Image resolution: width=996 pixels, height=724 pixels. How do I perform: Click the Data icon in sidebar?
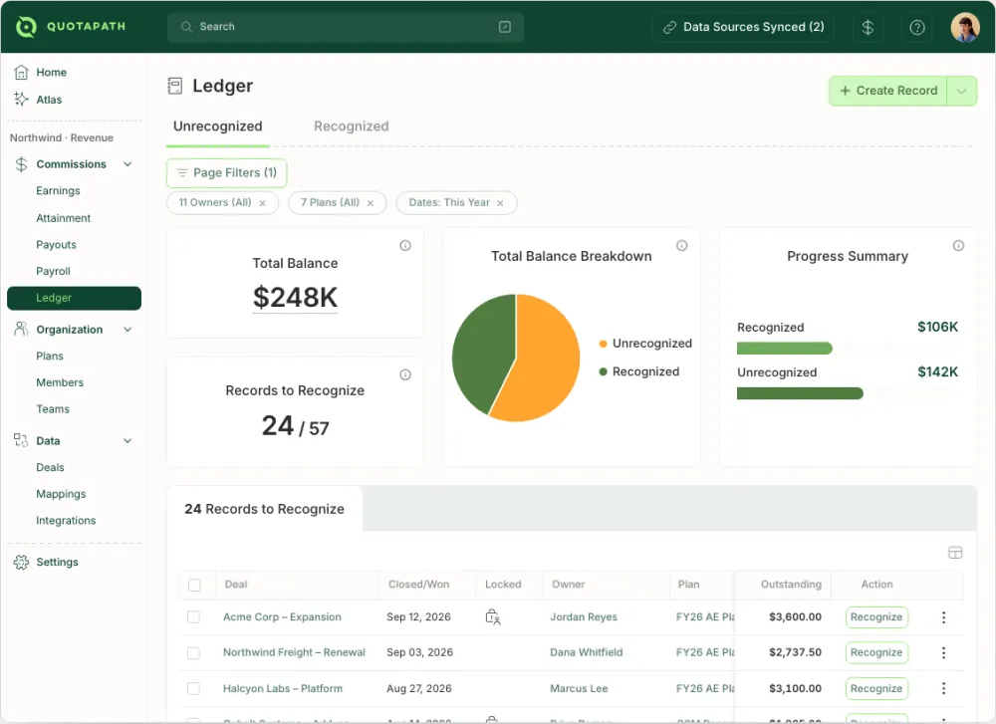(21, 440)
